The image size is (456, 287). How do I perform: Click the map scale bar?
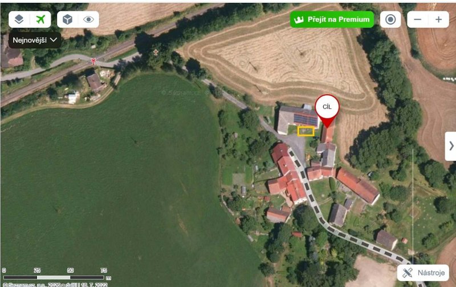click(x=56, y=277)
